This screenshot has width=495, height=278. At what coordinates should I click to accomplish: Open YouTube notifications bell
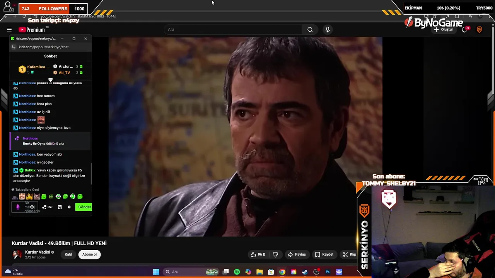tap(465, 30)
